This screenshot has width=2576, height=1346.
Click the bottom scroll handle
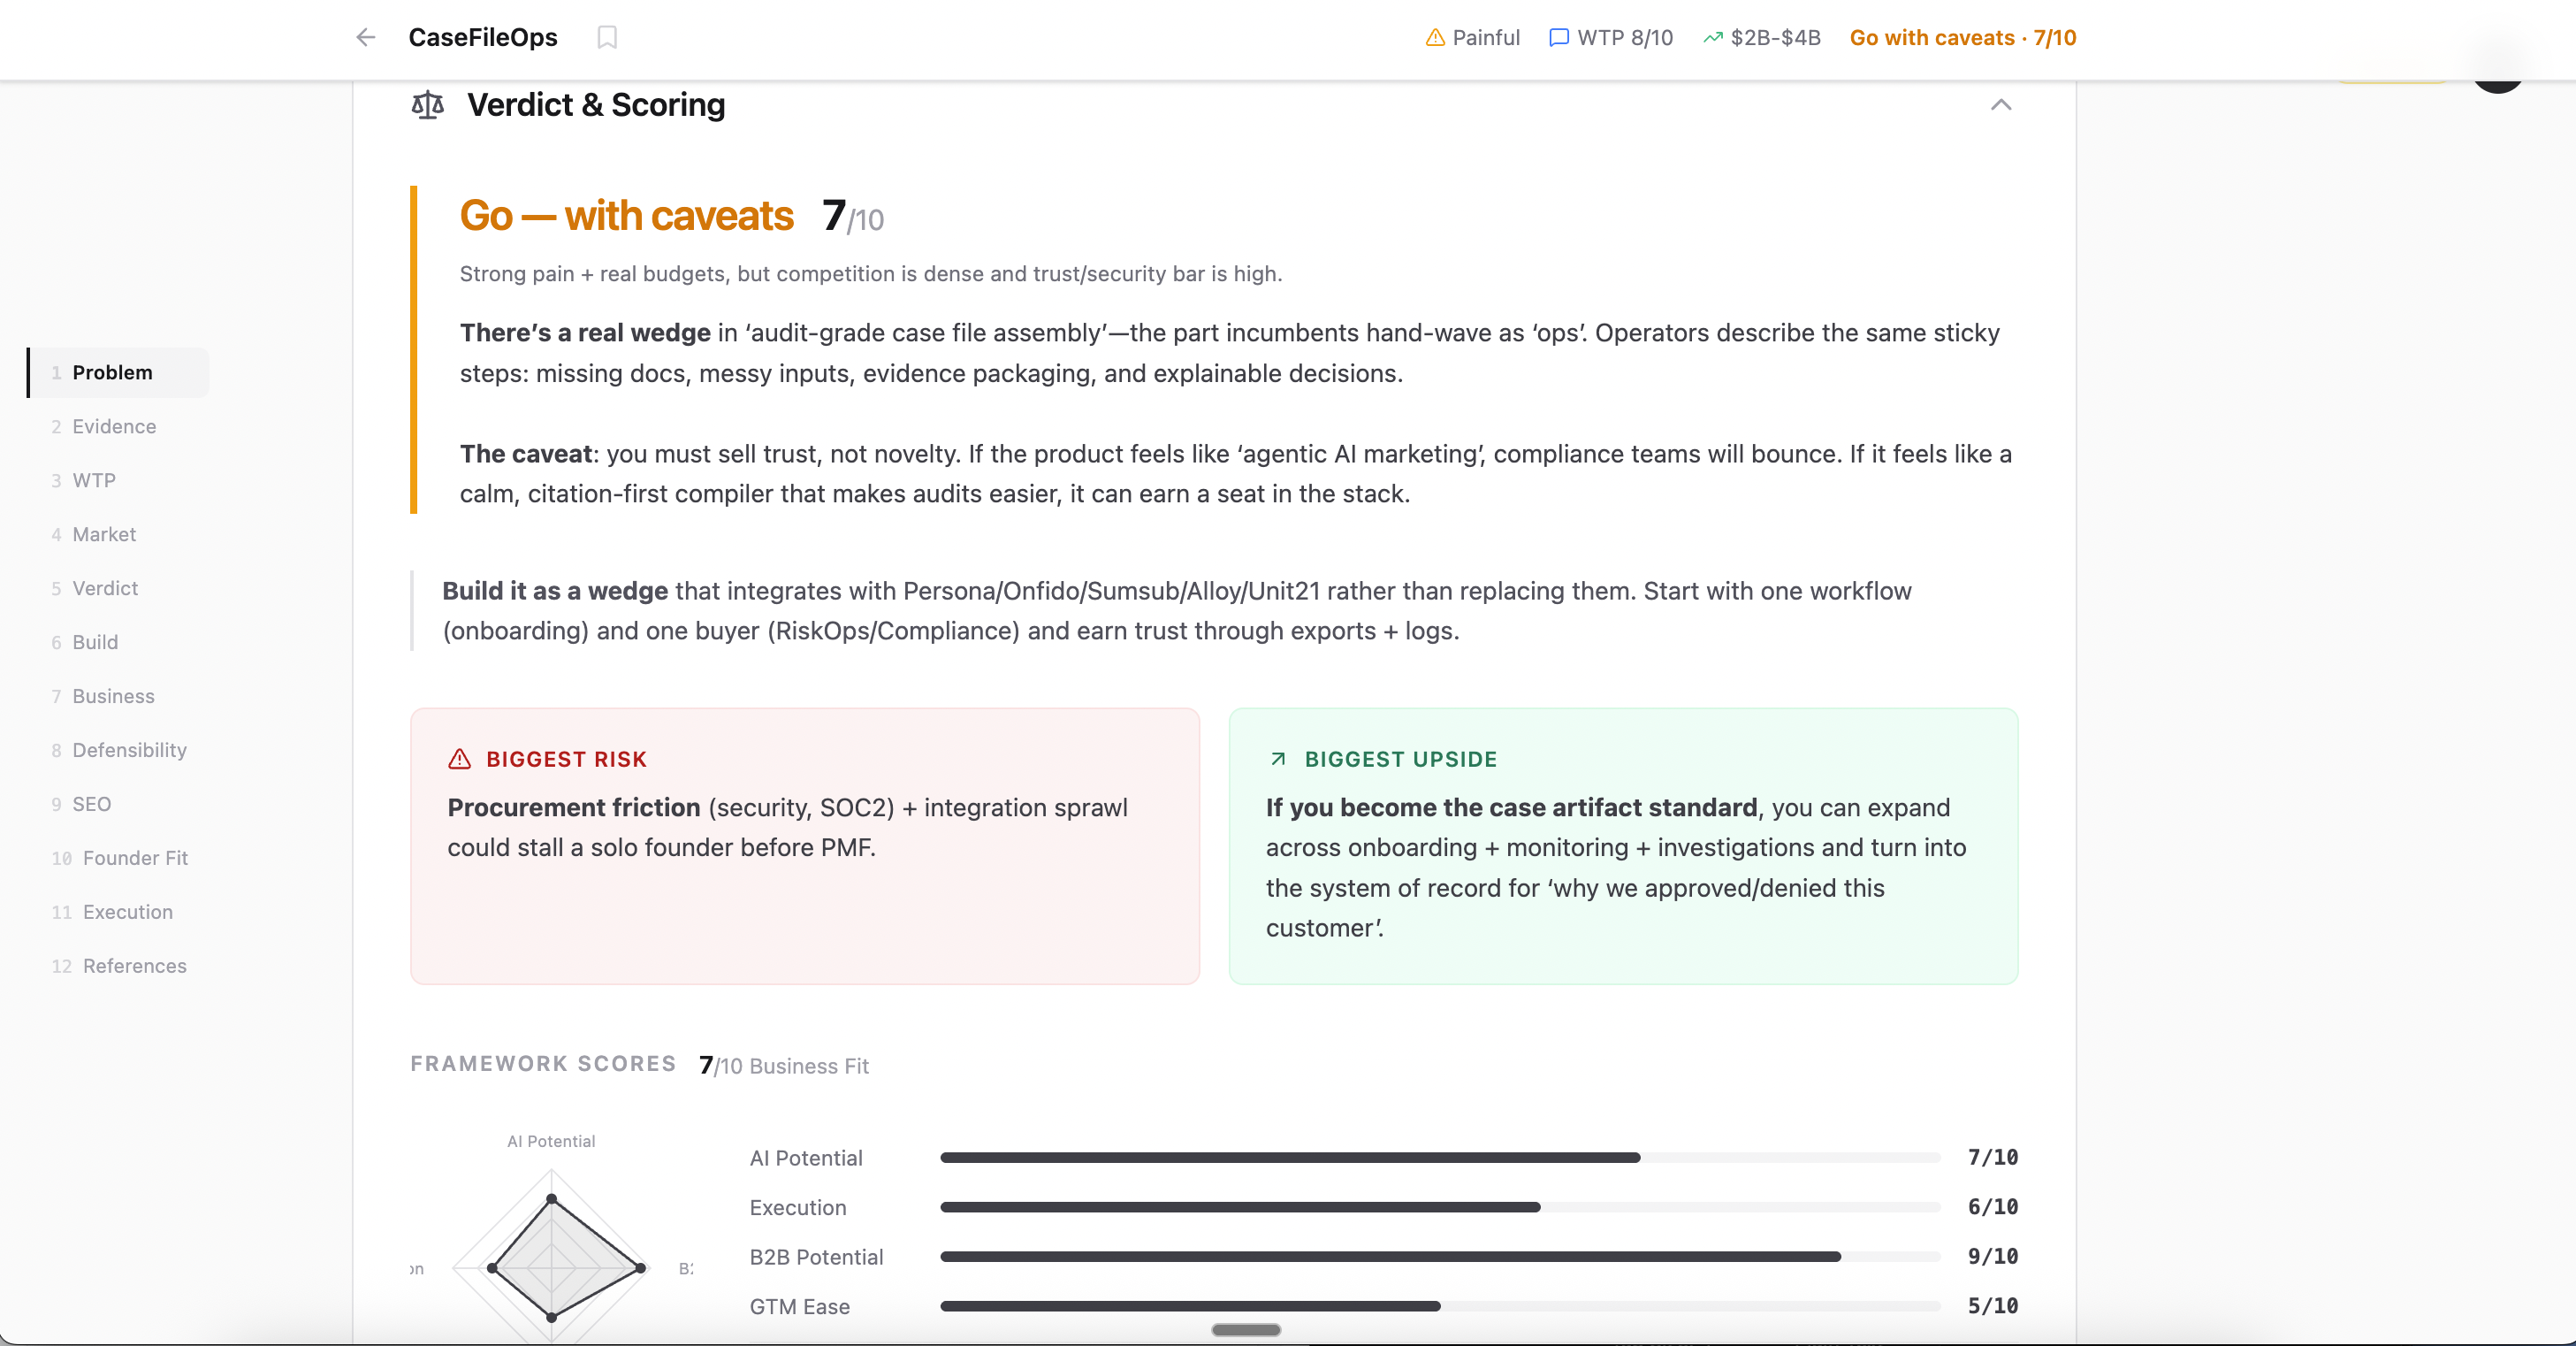coord(1246,1330)
